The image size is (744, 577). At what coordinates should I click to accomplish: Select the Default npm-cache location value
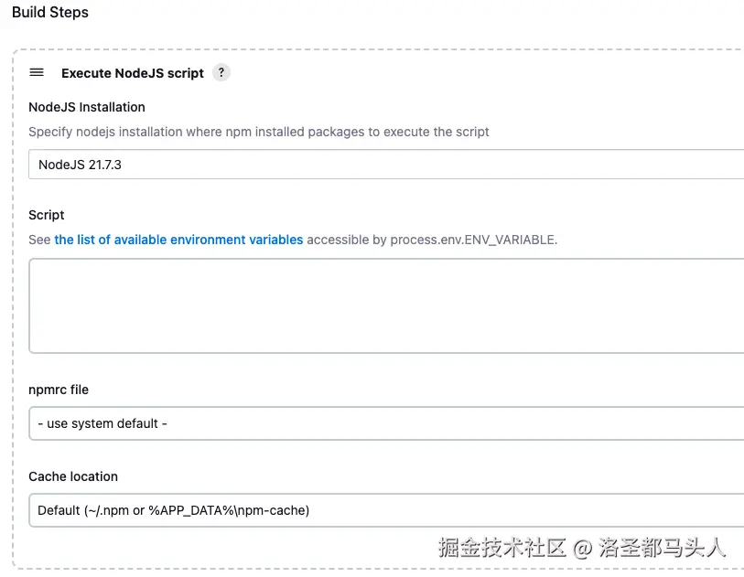click(174, 510)
